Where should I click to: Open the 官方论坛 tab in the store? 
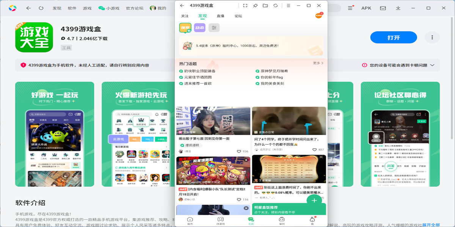click(x=135, y=8)
